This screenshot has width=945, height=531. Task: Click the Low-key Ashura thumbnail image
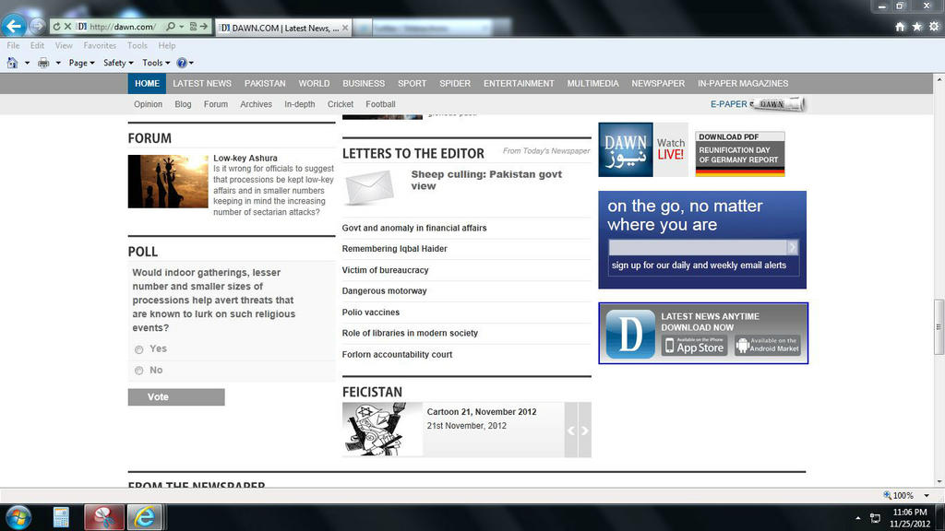168,182
